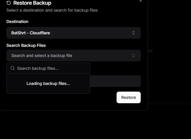Click the partially hidden field behind the popup

click(x=115, y=81)
